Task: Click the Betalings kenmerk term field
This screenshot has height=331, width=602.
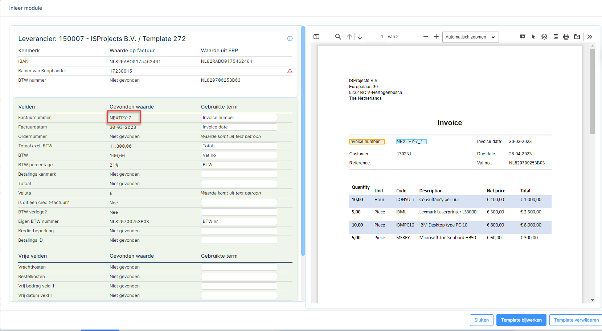Action: (x=239, y=174)
